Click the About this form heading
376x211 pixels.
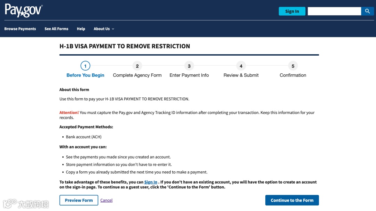[x=74, y=90]
